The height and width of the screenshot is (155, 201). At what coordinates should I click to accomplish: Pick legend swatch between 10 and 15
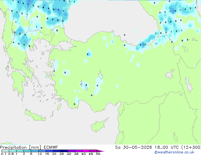[x=42, y=151]
